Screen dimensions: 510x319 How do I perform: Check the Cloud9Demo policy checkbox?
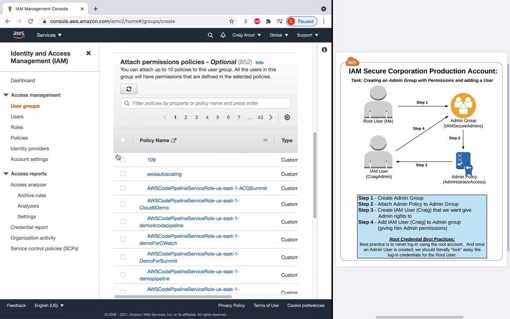click(x=123, y=204)
